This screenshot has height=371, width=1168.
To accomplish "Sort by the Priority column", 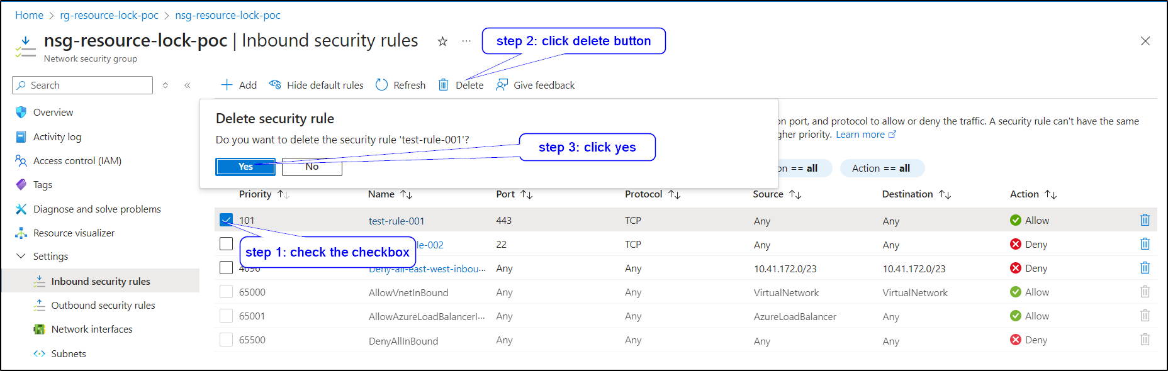I will [x=264, y=194].
